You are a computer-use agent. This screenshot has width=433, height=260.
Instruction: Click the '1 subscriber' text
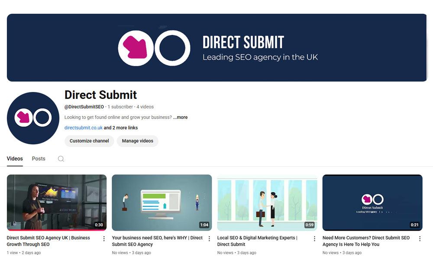[120, 107]
